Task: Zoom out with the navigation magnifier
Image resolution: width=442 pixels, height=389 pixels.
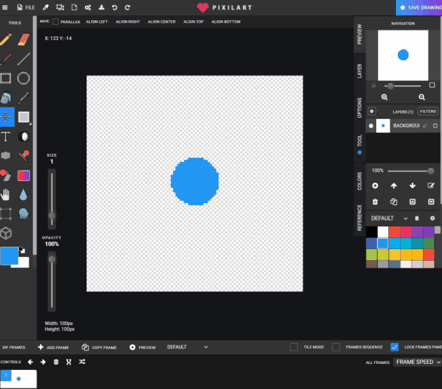Action: click(x=422, y=97)
